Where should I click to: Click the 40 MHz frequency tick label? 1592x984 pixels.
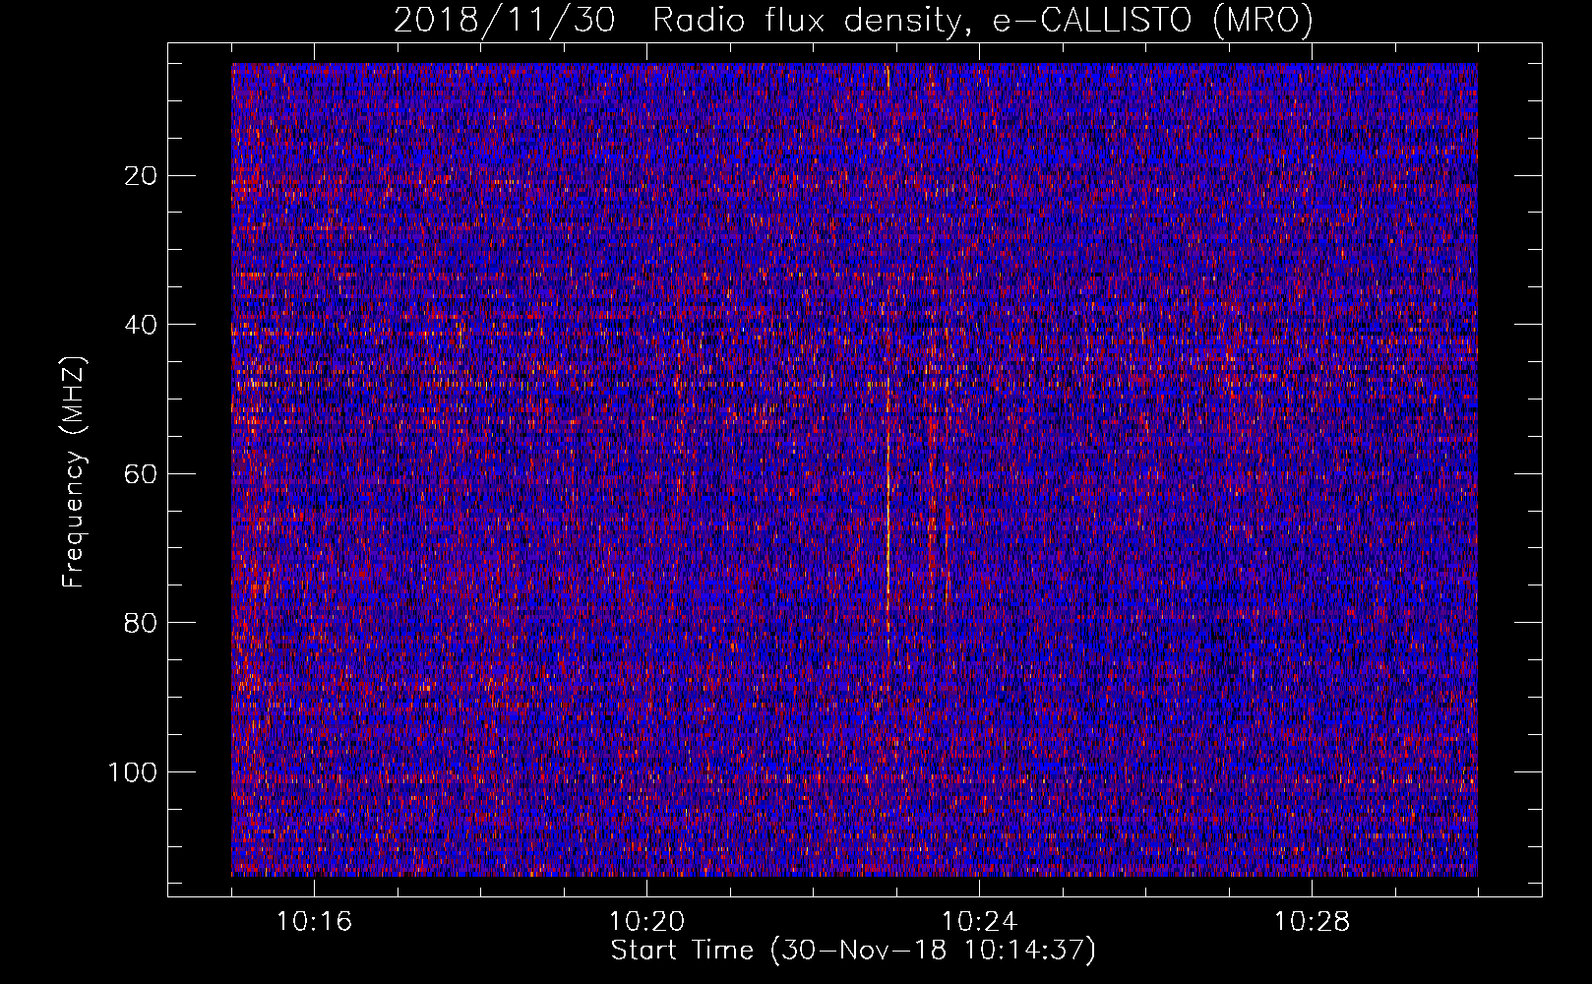(x=142, y=325)
